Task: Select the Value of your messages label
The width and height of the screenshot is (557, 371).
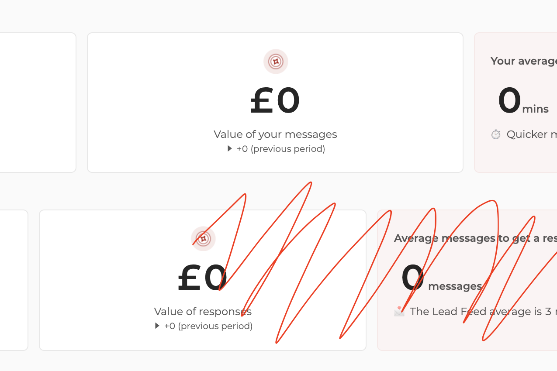Action: click(275, 134)
